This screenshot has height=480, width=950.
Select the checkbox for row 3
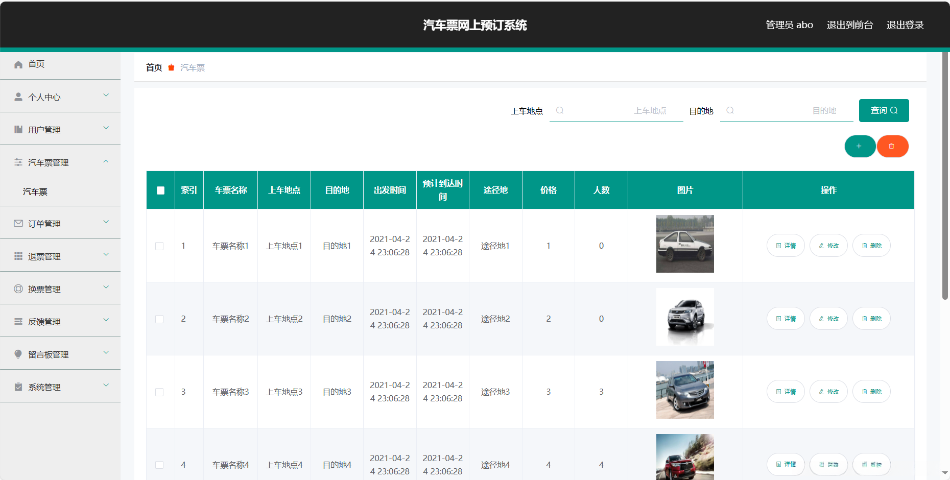[x=159, y=392]
